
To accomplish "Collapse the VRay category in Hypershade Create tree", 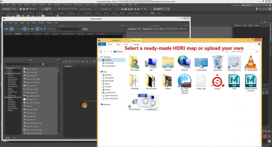I will 6,97.
